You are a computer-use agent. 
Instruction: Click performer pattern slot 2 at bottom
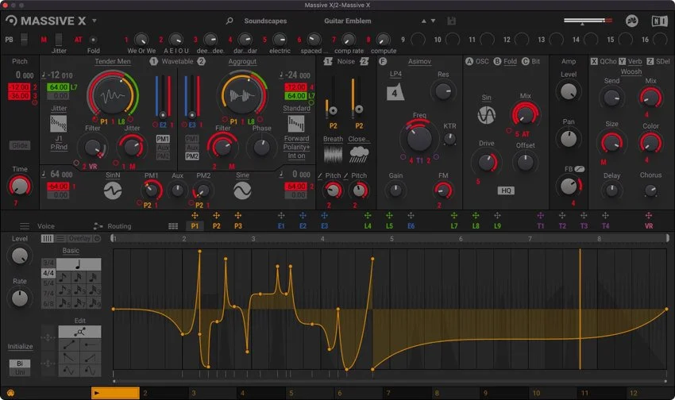[x=164, y=393]
